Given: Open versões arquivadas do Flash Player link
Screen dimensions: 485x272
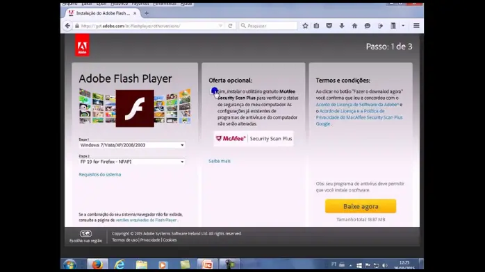Looking at the screenshot, I should [x=146, y=220].
